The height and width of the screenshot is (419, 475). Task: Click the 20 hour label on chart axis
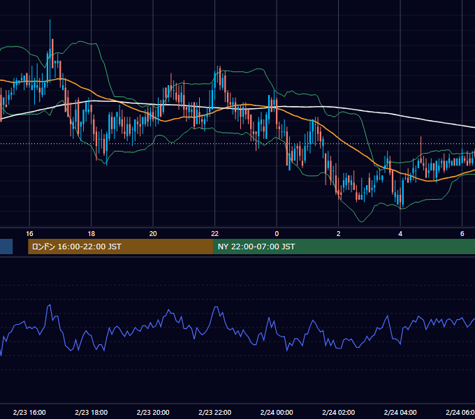pos(153,234)
